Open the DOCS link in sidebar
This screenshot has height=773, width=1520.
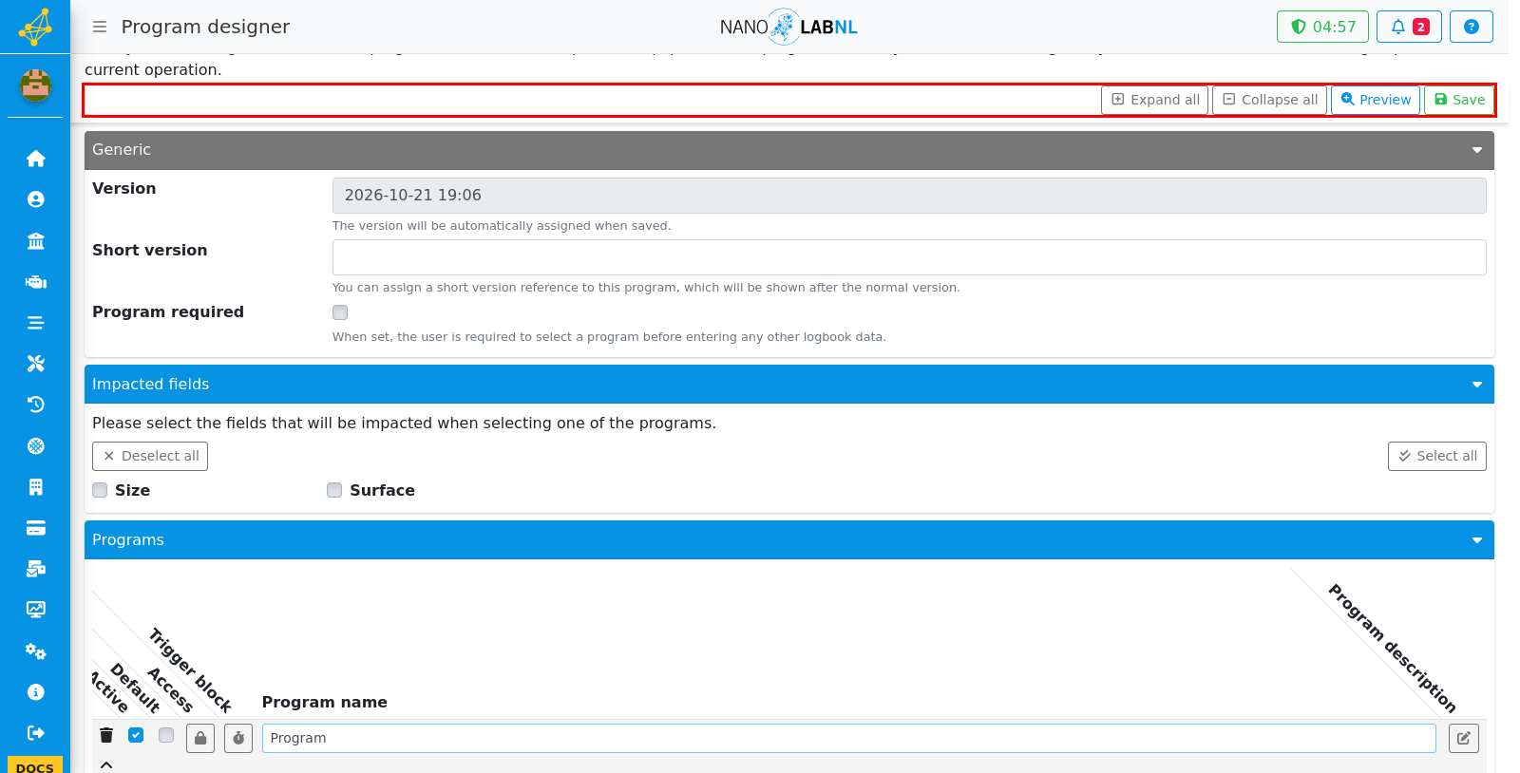35,765
